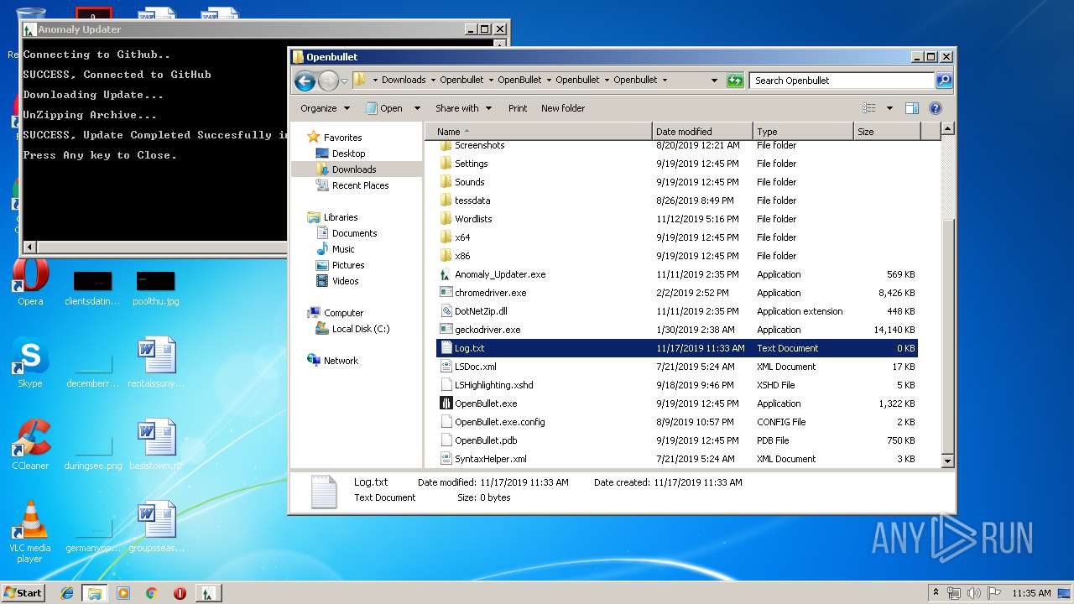This screenshot has height=604, width=1074.
Task: Click the Anomaly Updater taskbar button
Action: (207, 593)
